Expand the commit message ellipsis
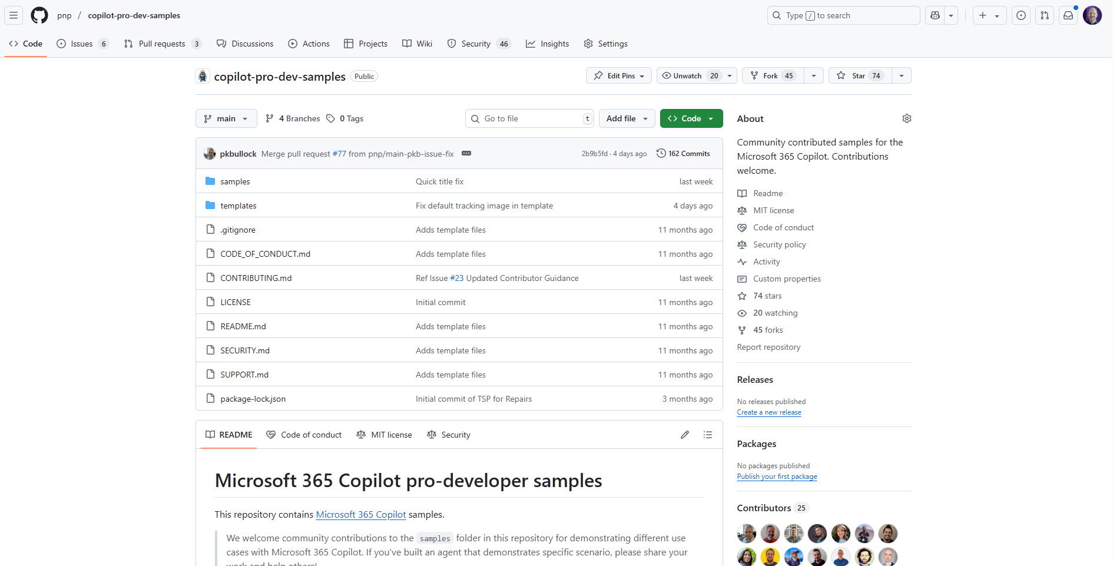This screenshot has height=566, width=1113. [x=466, y=153]
